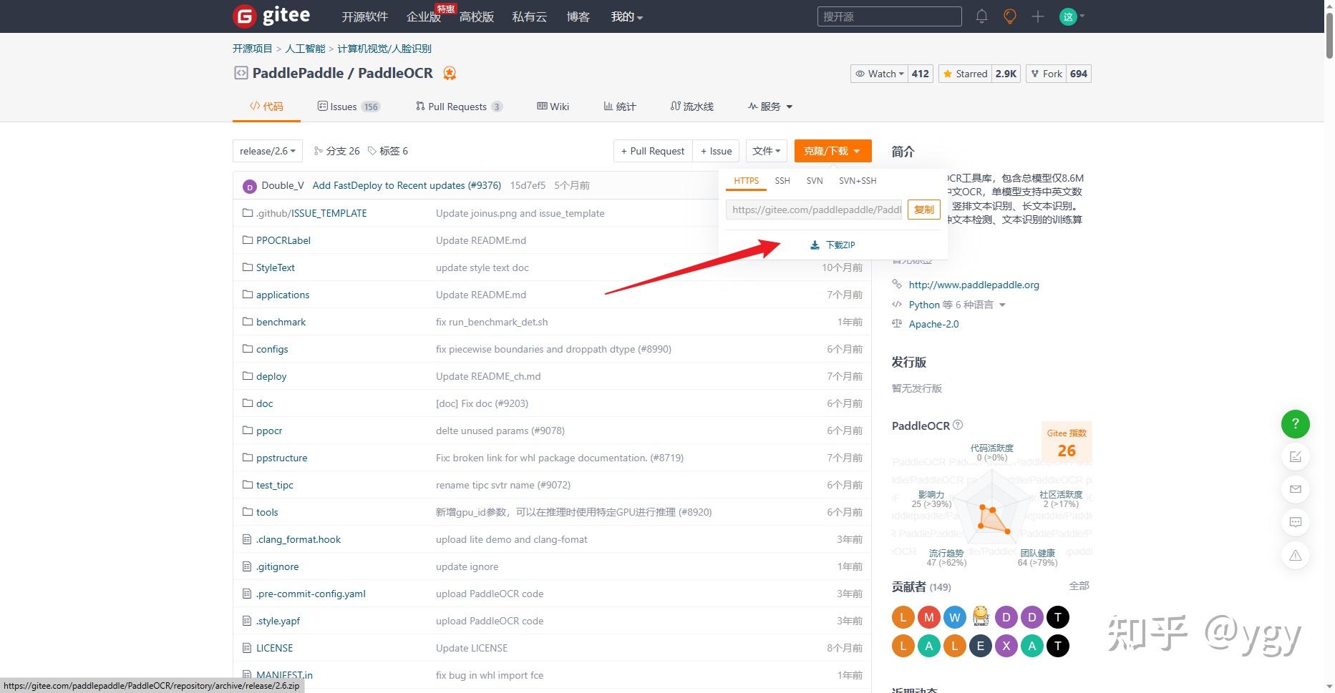Click the Gitee logo icon

(x=245, y=16)
